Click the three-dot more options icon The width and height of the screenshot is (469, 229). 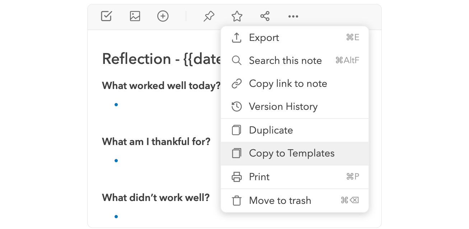(x=293, y=17)
